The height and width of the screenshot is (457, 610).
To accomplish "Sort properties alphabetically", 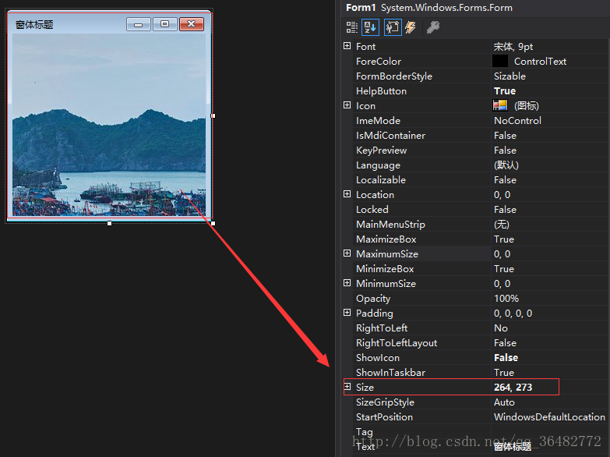I will coord(370,27).
